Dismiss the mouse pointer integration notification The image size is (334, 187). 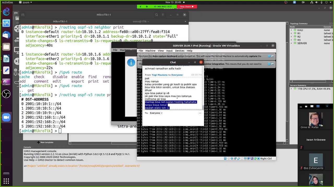[269, 64]
